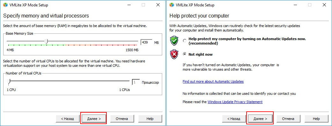The width and height of the screenshot is (332, 126).
Task: Click Далее in the memory setup window
Action: click(x=94, y=119)
